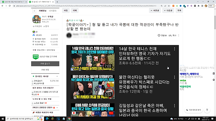Click the comment bubble icon 댓글 0
This screenshot has width=216, height=121.
(x=159, y=35)
